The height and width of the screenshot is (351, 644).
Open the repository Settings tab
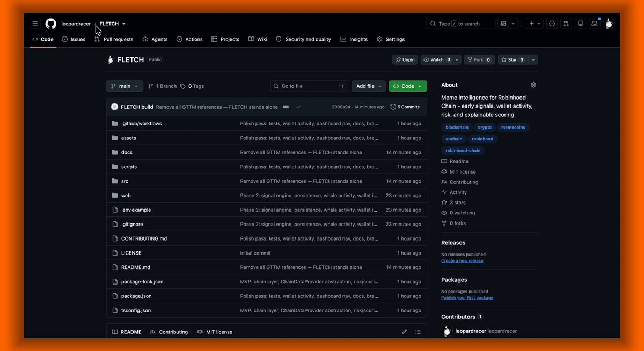coord(391,39)
